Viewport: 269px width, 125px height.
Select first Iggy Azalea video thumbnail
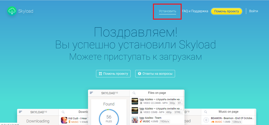point(135,101)
